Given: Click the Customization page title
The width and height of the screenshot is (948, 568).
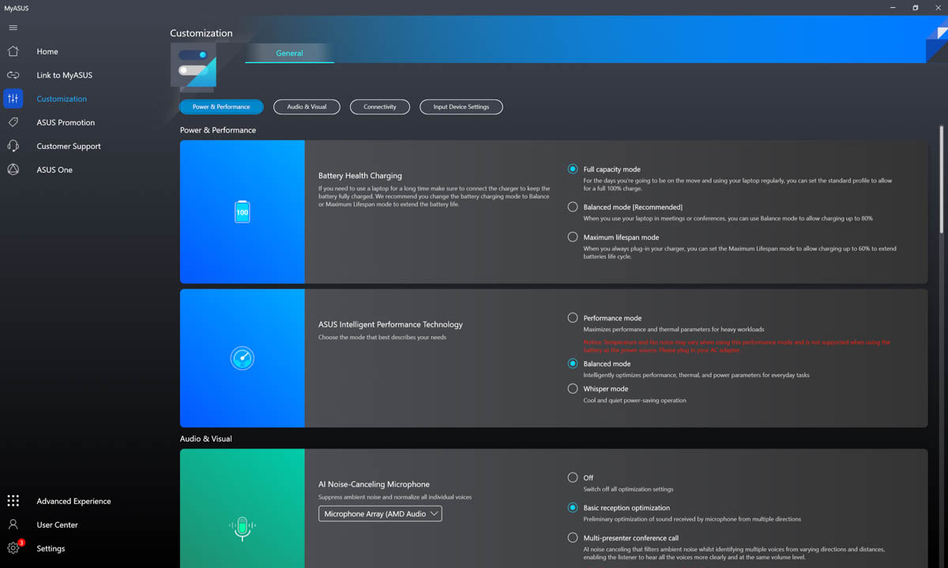Looking at the screenshot, I should tap(201, 33).
